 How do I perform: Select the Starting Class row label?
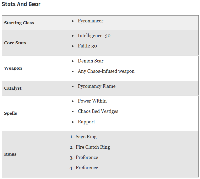[x=19, y=23]
